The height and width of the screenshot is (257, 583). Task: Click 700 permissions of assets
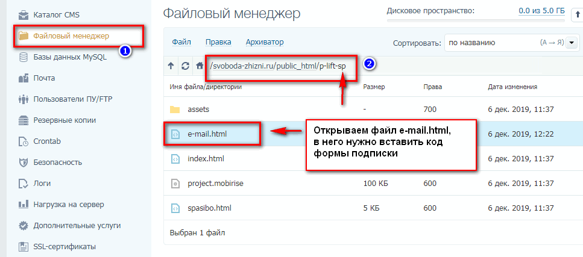coord(430,109)
